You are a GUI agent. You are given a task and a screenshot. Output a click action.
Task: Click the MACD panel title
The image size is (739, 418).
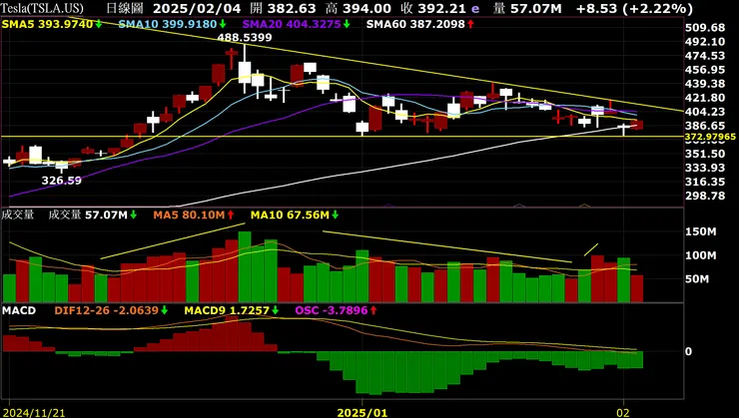(19, 310)
